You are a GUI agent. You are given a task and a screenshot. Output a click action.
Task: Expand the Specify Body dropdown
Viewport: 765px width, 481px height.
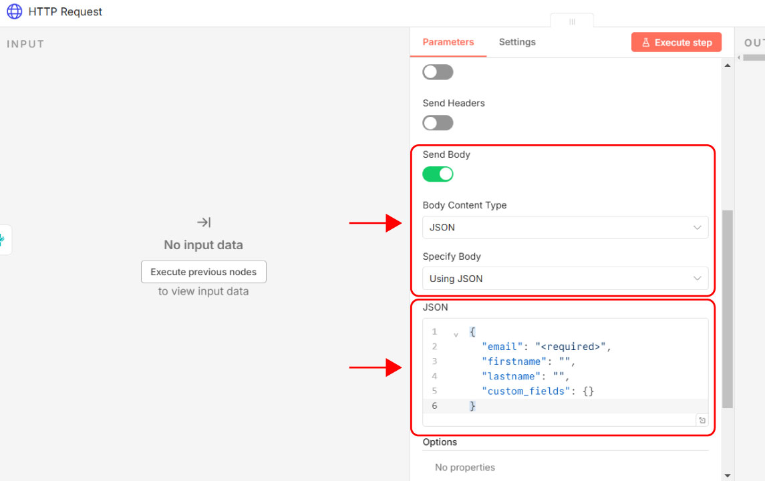565,279
